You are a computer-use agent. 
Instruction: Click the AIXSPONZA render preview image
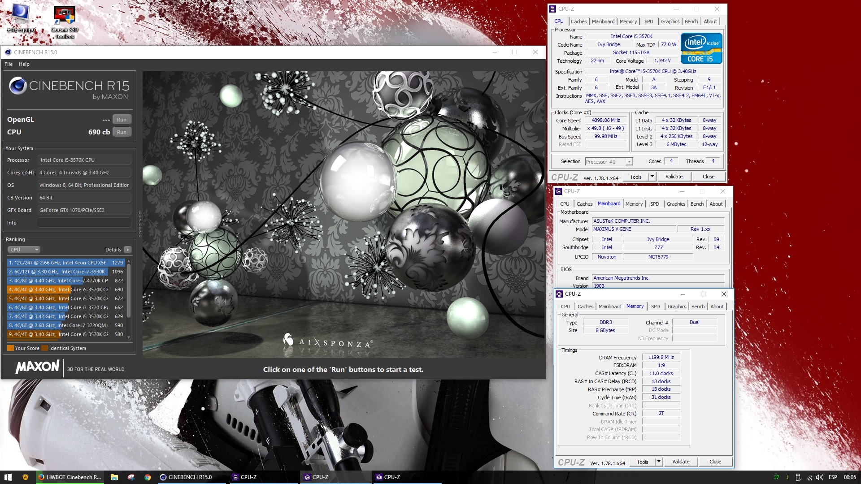pos(344,214)
